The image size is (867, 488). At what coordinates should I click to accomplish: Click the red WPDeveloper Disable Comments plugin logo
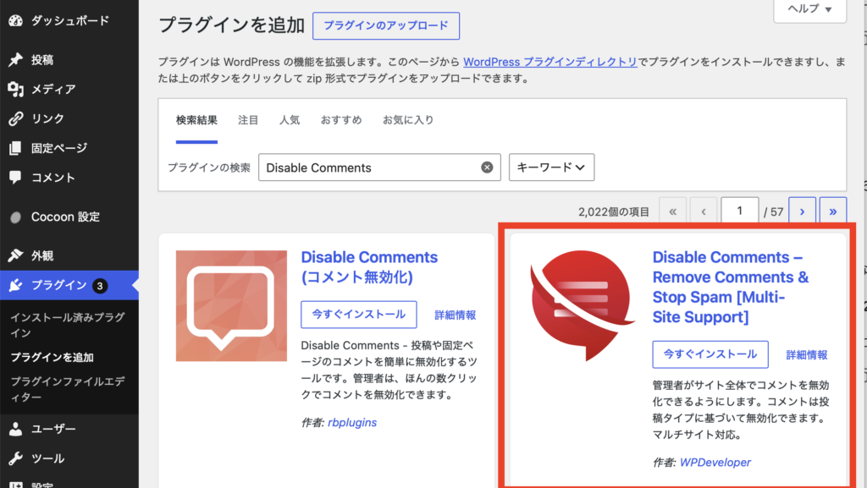pos(582,306)
